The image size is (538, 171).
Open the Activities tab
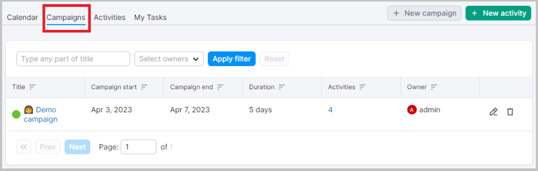click(110, 17)
